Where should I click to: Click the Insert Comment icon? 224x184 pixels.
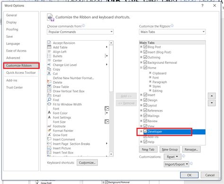coord(49,139)
